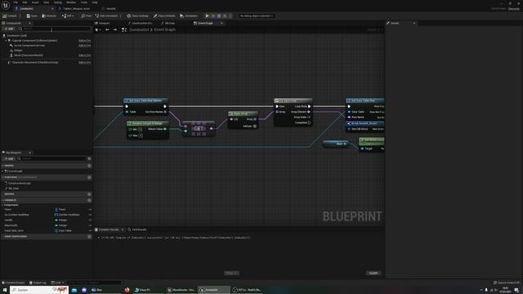The width and height of the screenshot is (523, 294).
Task: Switch to the Viewport tab
Action: 102,23
